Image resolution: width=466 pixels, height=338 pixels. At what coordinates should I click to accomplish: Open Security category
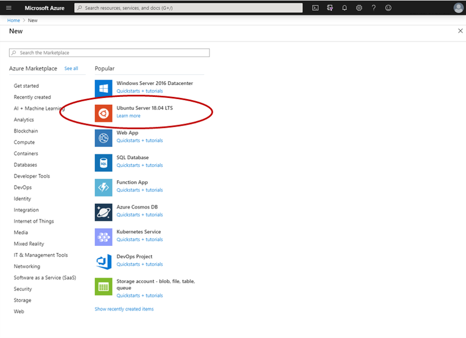[23, 289]
